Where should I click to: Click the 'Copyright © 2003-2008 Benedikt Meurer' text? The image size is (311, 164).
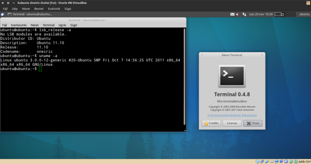(232, 107)
